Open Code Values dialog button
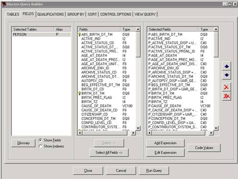 pyautogui.click(x=204, y=148)
